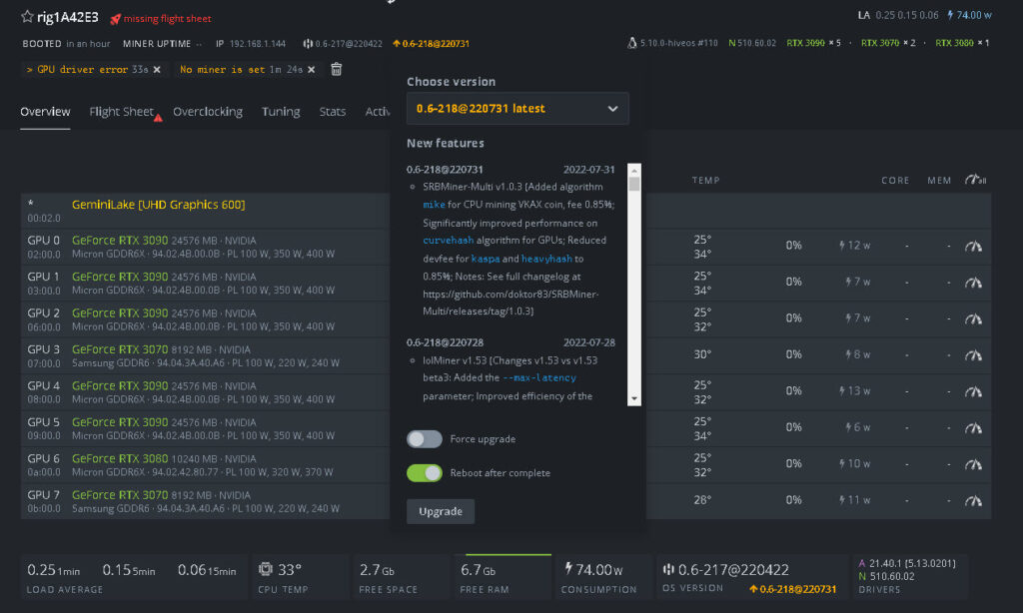The height and width of the screenshot is (613, 1023).
Task: Click the 0.6-218@220728 changelog entry heading
Action: coord(445,342)
